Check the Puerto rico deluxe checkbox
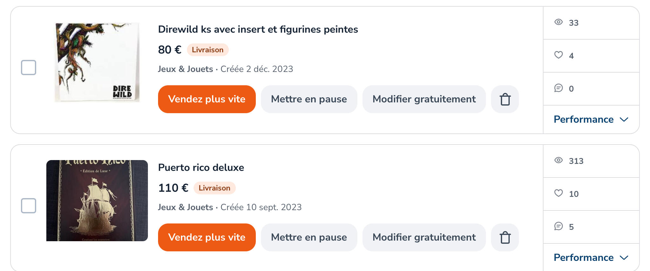The height and width of the screenshot is (271, 650). pos(29,206)
